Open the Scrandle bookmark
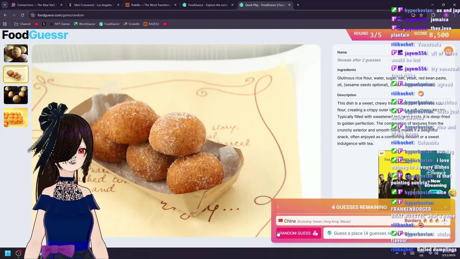This screenshot has width=460, height=259. [x=131, y=24]
